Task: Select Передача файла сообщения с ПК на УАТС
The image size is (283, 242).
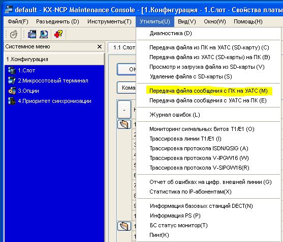Action: 208,91
